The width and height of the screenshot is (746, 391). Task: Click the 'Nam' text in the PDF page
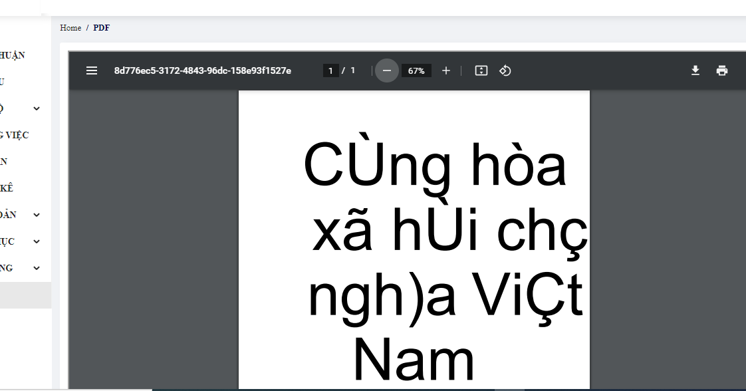(414, 360)
